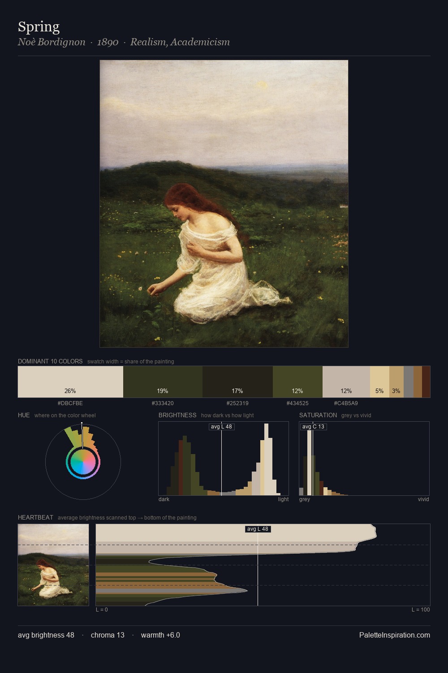448x673 pixels.
Task: Click hex code #252319
Action: pyautogui.click(x=237, y=403)
